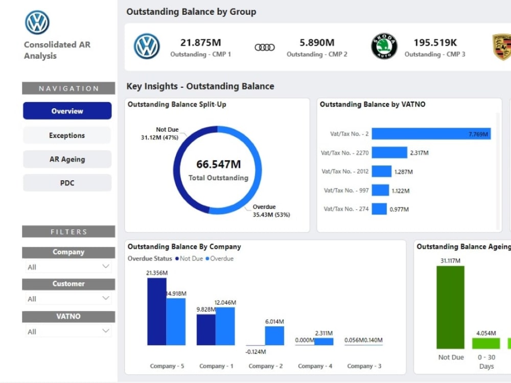This screenshot has width=511, height=383.
Task: Open the Overview navigation page
Action: (x=67, y=111)
